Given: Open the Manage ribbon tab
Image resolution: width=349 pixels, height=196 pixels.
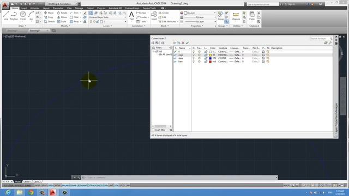Looking at the screenshot, I should coord(79,8).
